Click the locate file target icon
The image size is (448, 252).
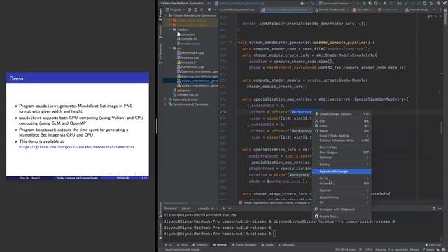[190, 10]
